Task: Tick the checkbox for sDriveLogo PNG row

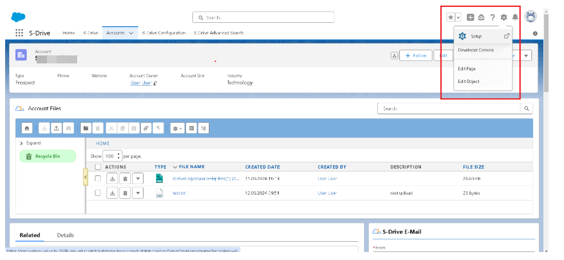Action: point(98,178)
